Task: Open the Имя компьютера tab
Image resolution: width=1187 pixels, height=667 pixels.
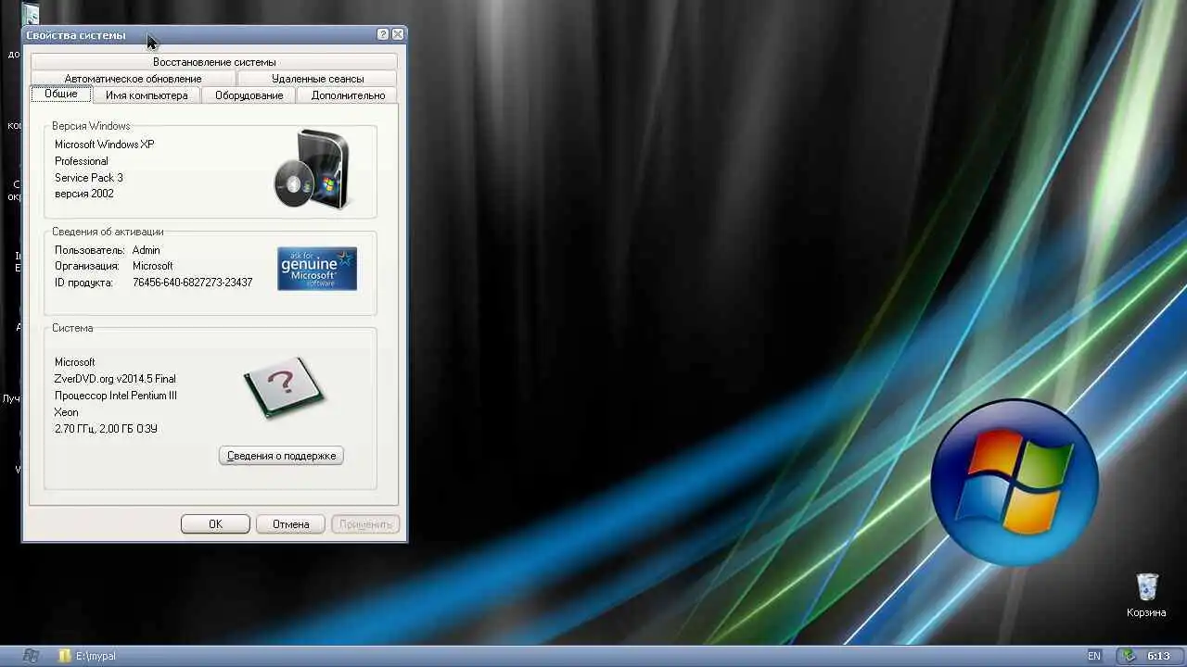Action: [147, 95]
